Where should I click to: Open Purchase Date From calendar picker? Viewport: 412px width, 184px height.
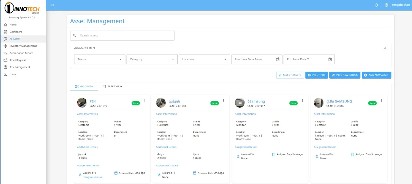278,59
